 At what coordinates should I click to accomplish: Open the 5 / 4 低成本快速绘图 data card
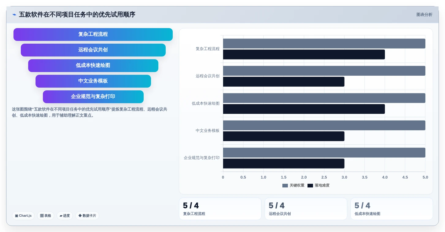click(392, 209)
